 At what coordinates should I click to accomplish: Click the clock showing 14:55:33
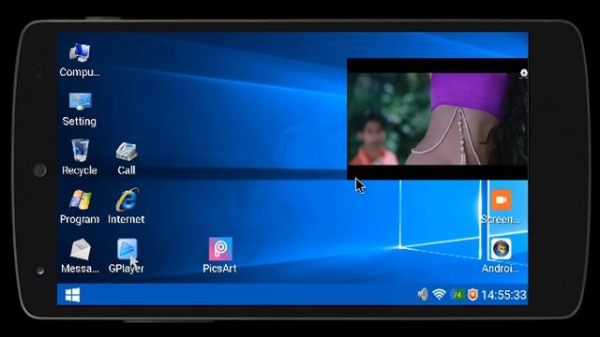coord(503,295)
